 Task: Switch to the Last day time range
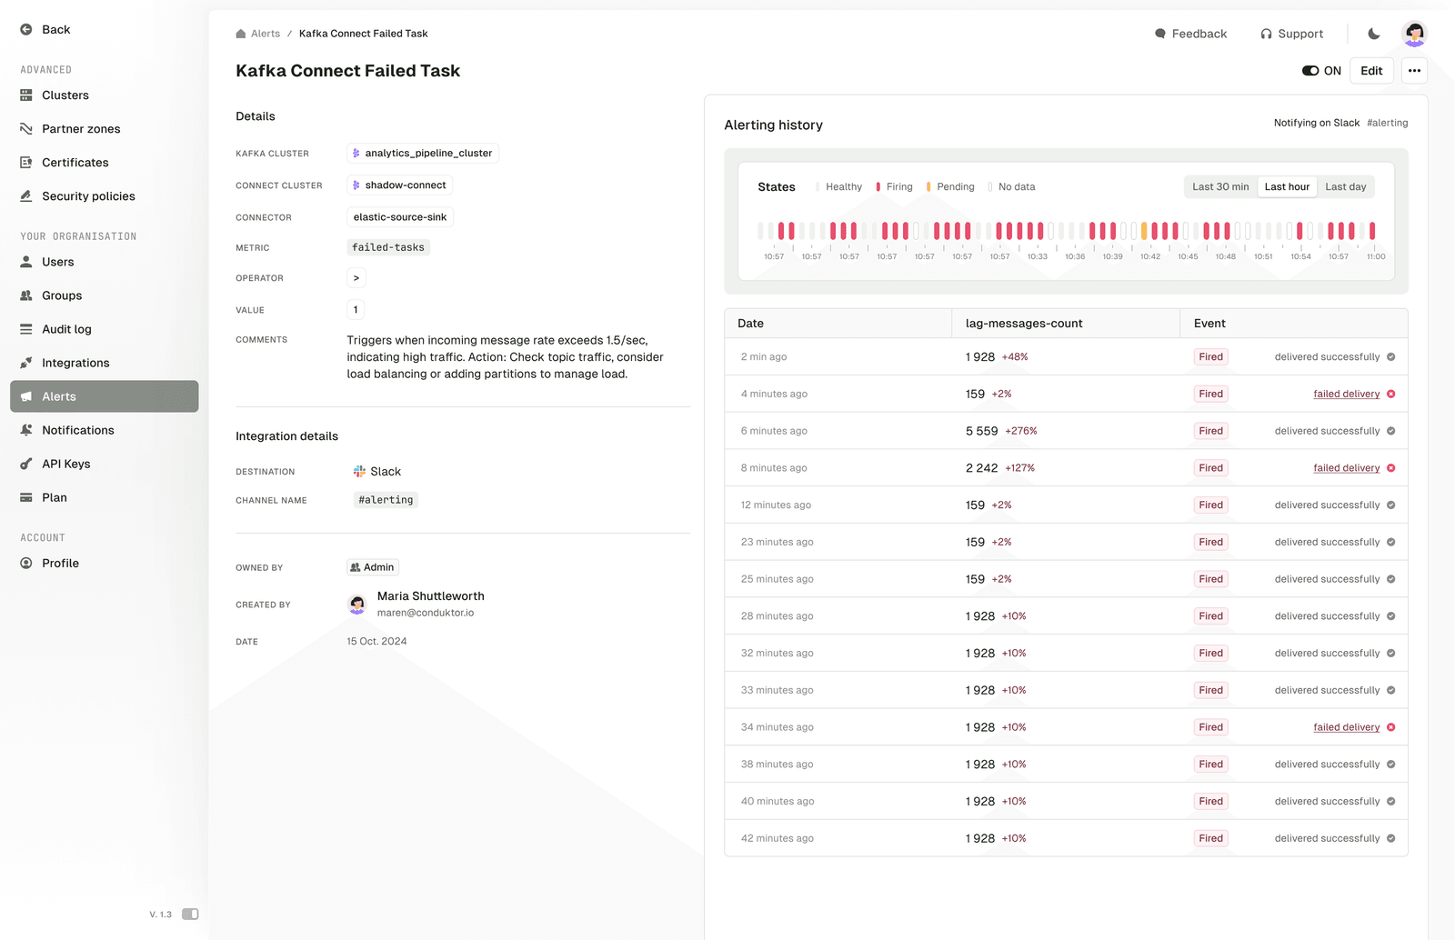click(1346, 186)
